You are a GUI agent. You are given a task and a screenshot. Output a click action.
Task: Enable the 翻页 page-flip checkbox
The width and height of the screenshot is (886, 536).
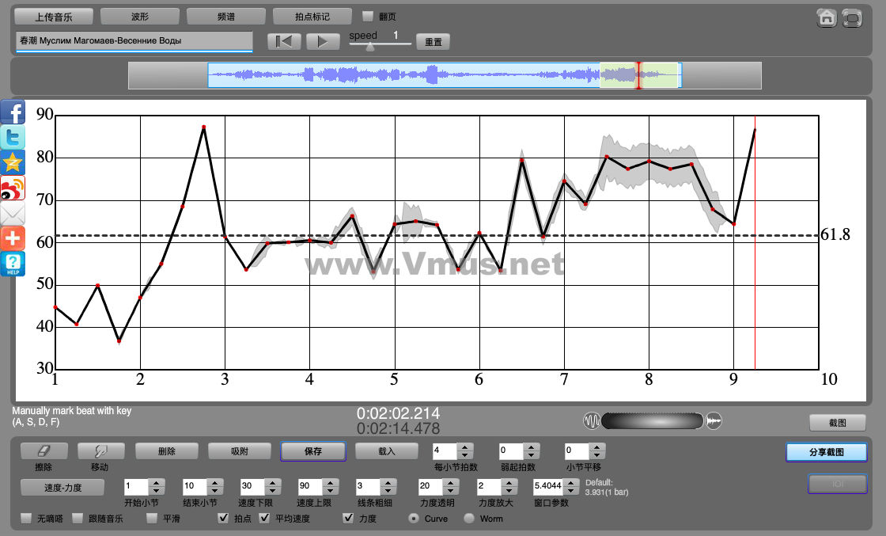click(367, 16)
